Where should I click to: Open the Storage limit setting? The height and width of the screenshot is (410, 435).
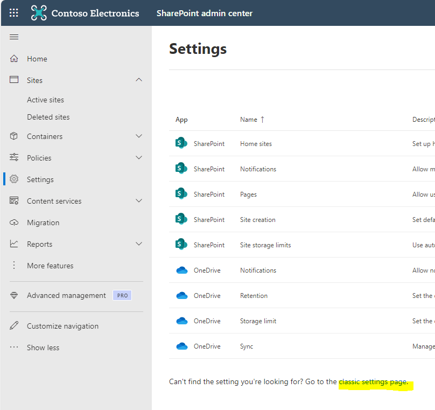[x=258, y=321]
